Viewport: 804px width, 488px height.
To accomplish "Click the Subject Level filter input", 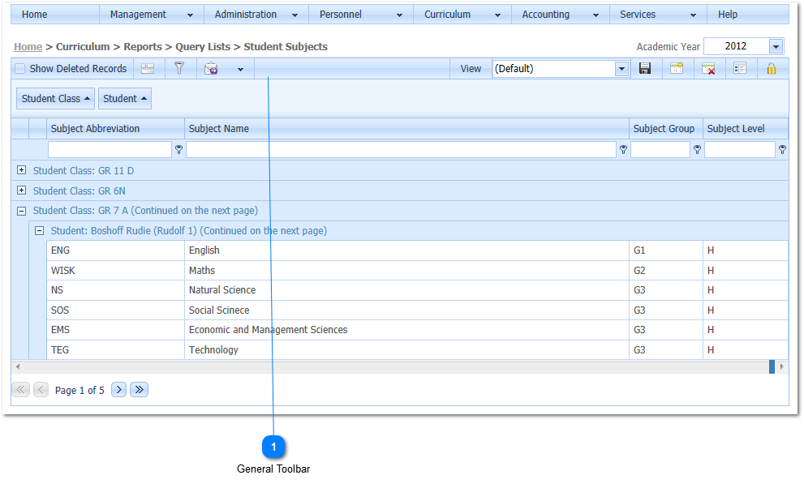I will click(739, 149).
